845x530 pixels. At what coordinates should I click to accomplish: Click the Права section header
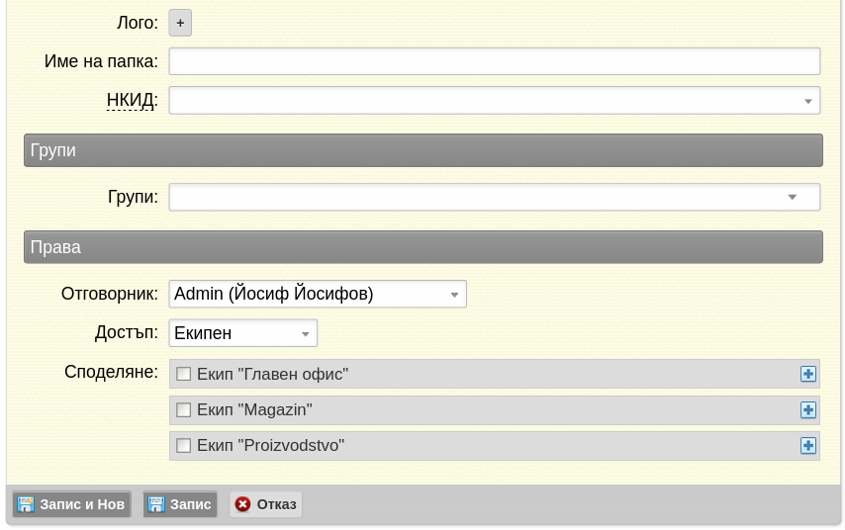point(422,247)
